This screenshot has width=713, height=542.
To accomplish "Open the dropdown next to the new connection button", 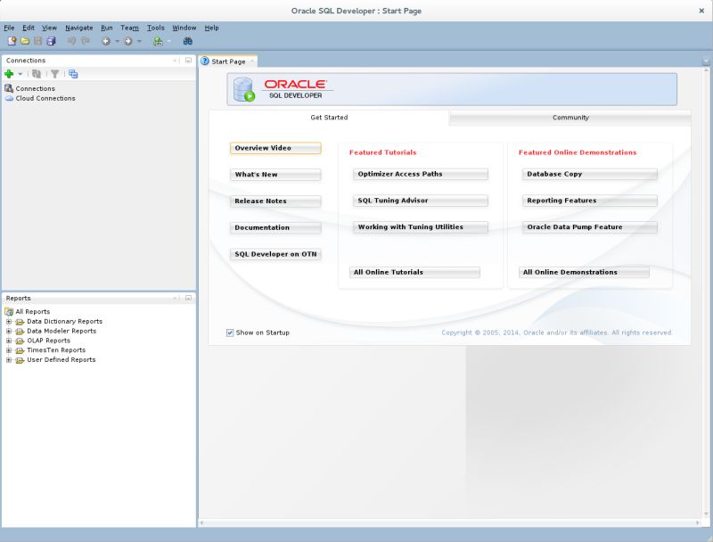I will [x=20, y=73].
